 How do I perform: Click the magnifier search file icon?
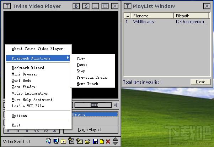tap(48, 141)
